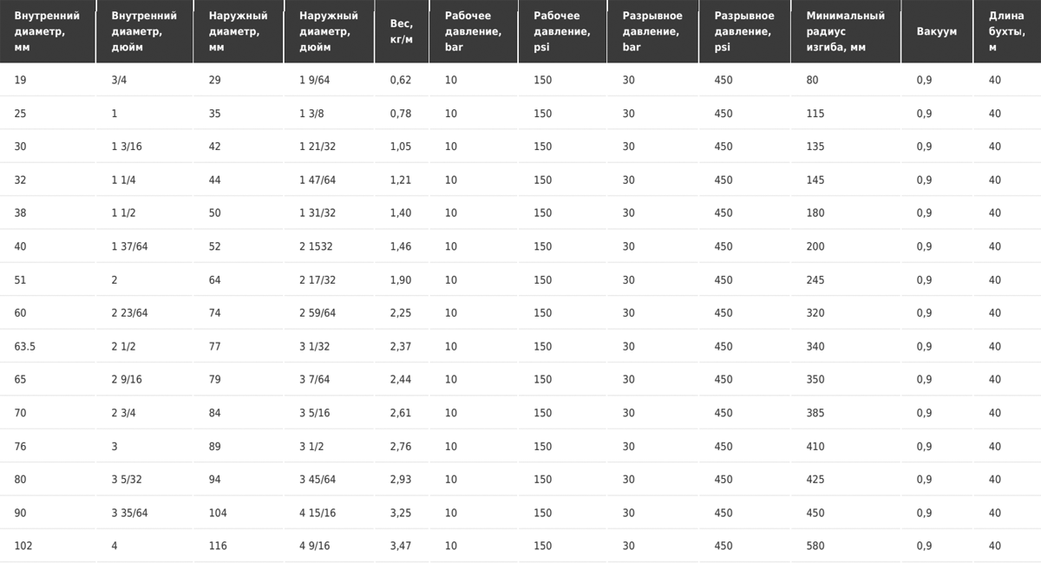Click the 'Рабочее давление, bar' header

tap(474, 31)
